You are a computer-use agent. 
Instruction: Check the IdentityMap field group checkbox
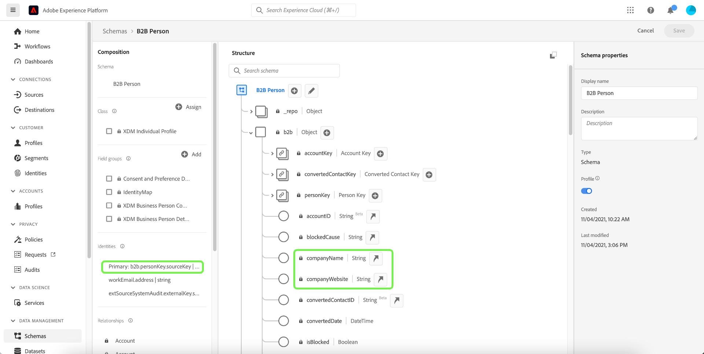109,192
